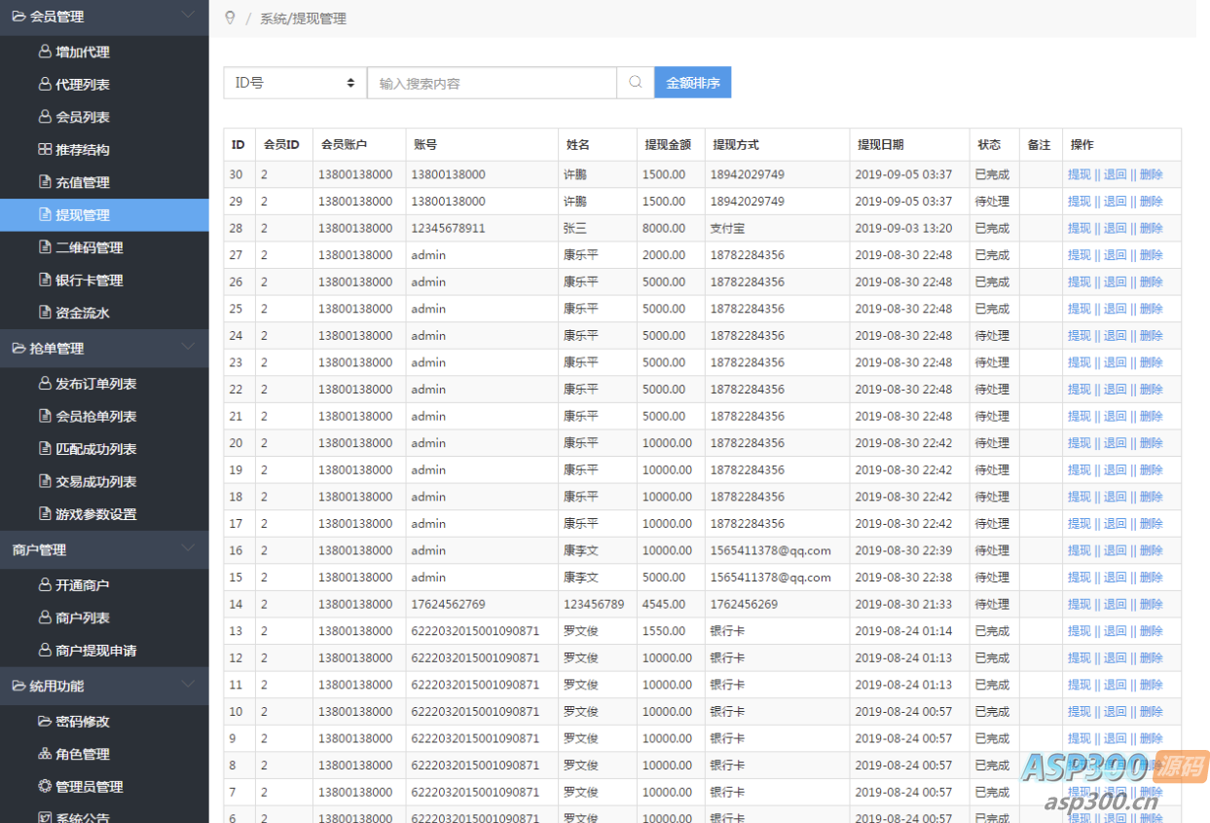Collapse the 抢单管理 sidebar section
Image resolution: width=1210 pixels, height=823 pixels.
point(189,347)
